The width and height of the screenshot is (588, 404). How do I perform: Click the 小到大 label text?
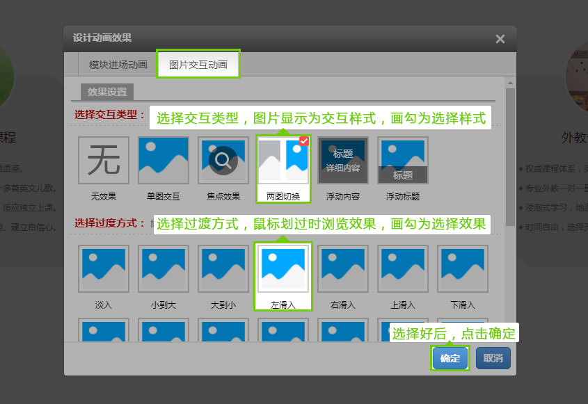click(x=164, y=305)
